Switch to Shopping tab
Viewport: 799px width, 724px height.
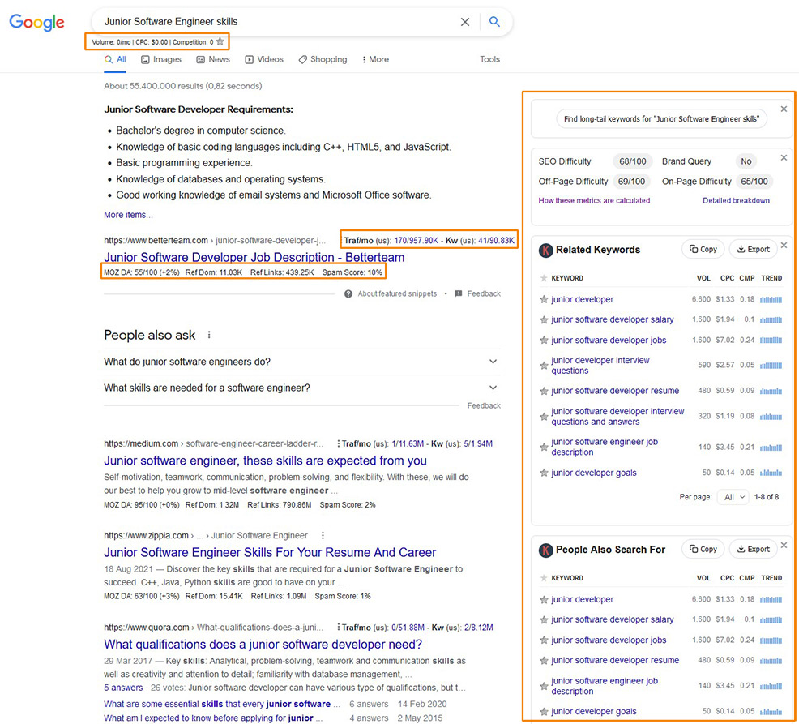coord(323,59)
